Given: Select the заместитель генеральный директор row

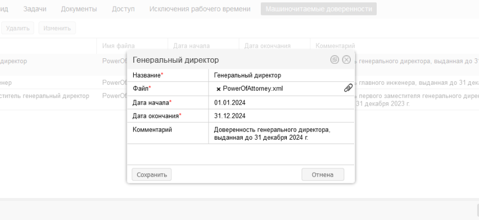Looking at the screenshot, I should click(47, 96).
